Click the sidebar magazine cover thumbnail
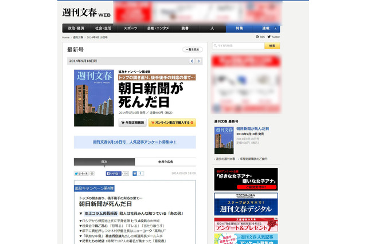Screen dimensions: 367x244 (224, 140)
